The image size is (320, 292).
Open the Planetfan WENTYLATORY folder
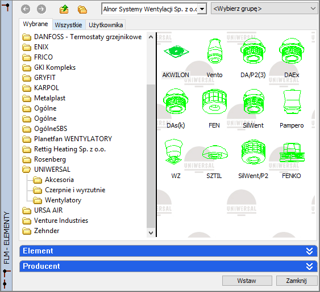(67, 139)
